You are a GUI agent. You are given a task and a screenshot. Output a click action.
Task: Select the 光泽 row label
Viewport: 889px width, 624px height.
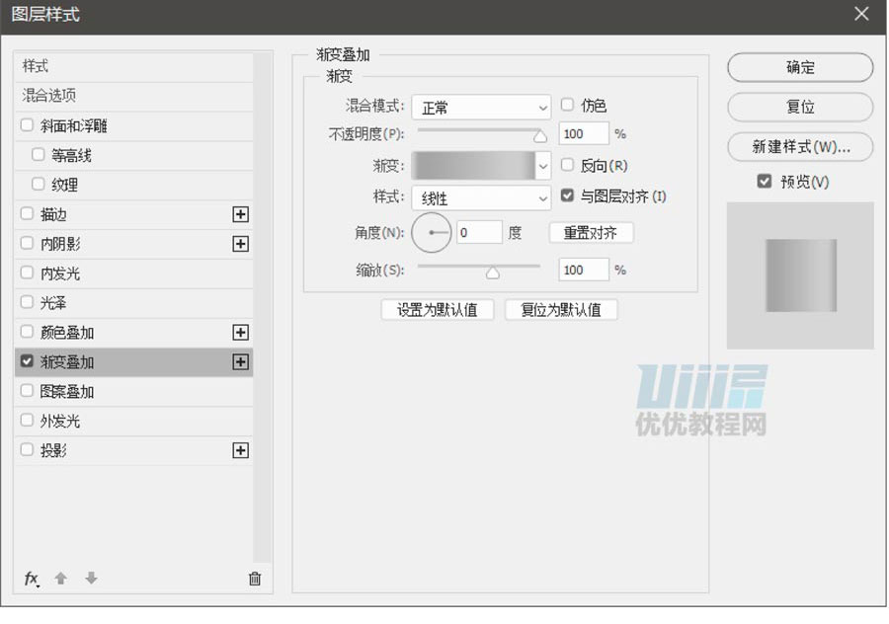click(x=53, y=303)
